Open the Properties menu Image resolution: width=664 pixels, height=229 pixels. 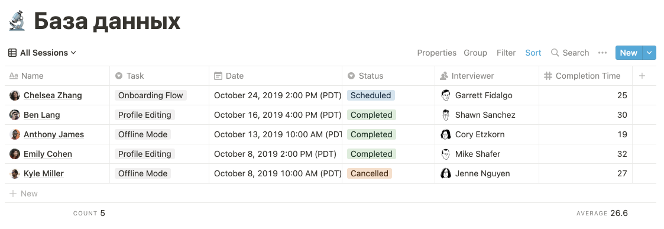pos(436,53)
